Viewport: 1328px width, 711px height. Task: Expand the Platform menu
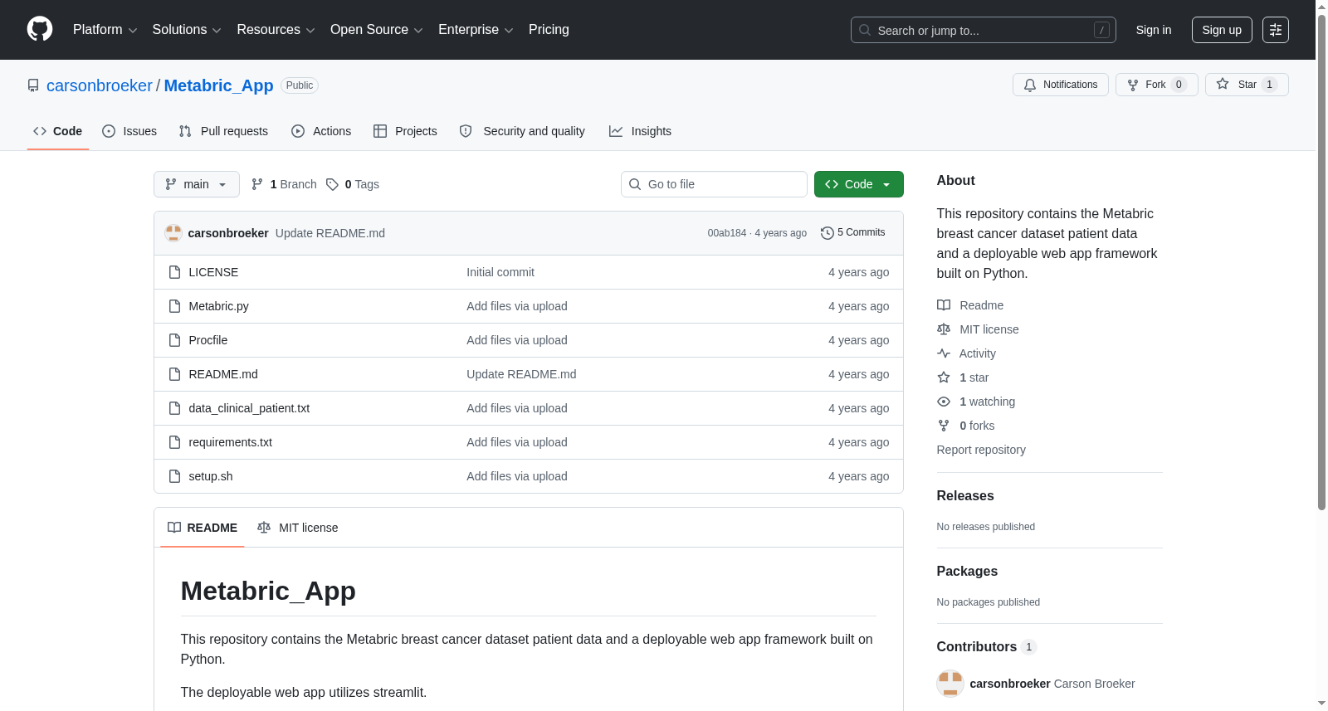pyautogui.click(x=105, y=30)
